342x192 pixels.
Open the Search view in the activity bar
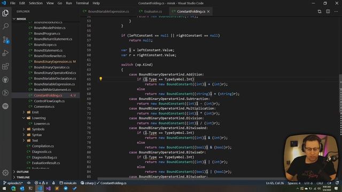click(5, 26)
